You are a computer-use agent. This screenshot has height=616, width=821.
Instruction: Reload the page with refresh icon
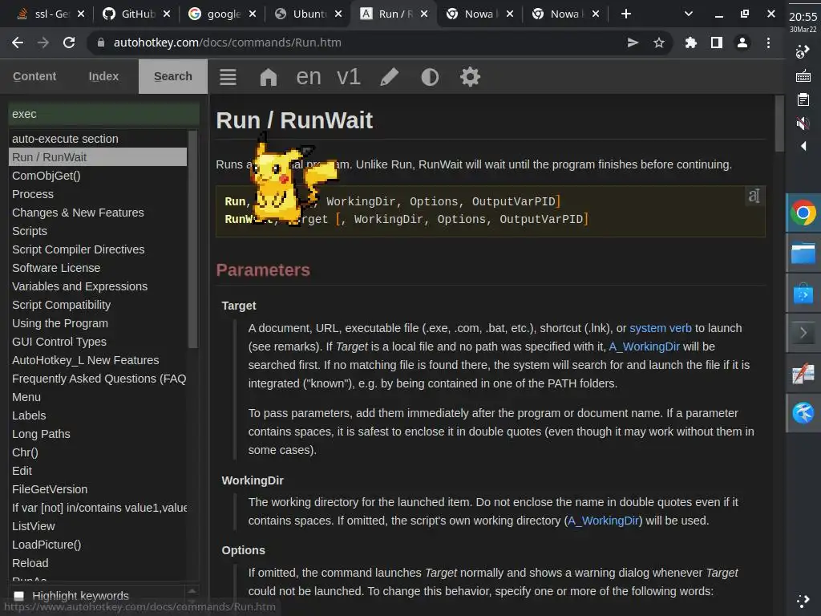tap(69, 43)
